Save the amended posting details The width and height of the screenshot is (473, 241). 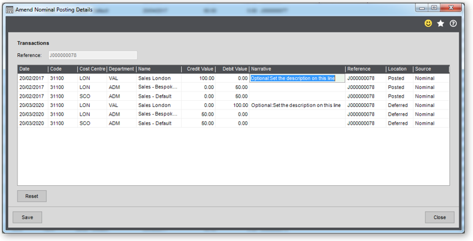click(x=27, y=217)
